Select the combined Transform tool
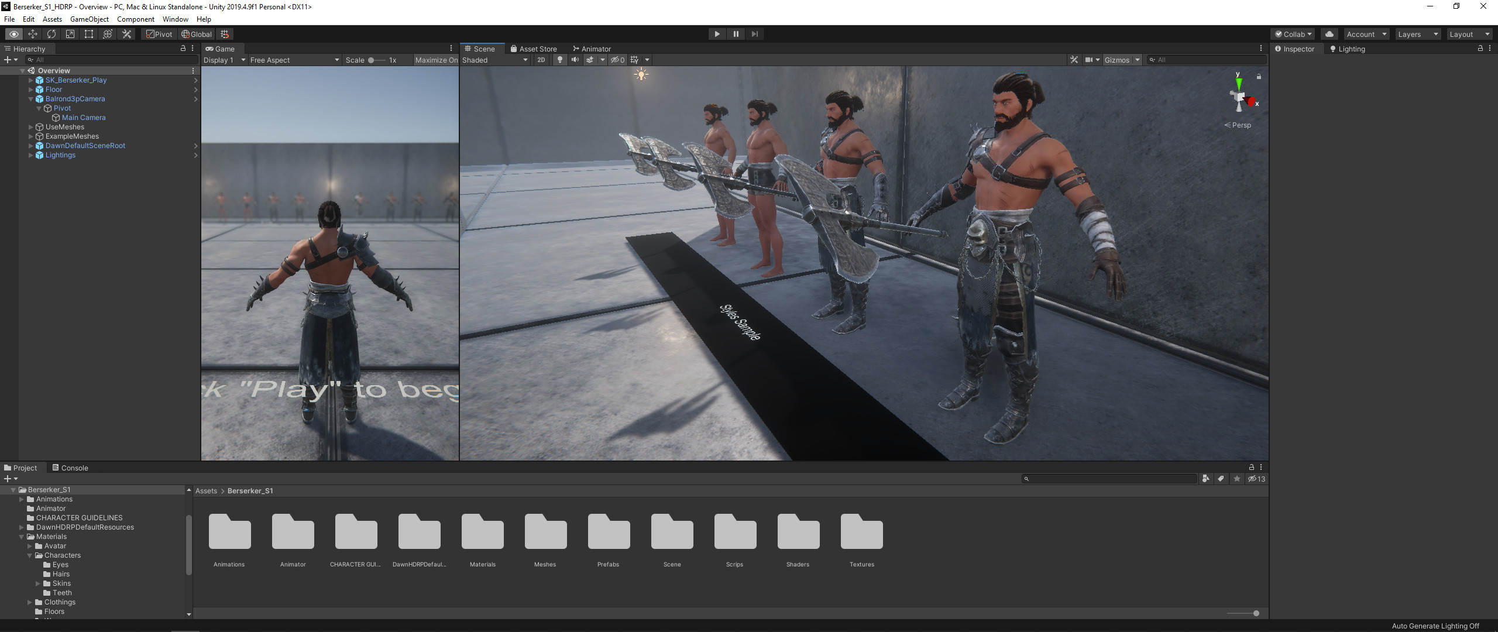This screenshot has width=1498, height=632. coord(108,34)
